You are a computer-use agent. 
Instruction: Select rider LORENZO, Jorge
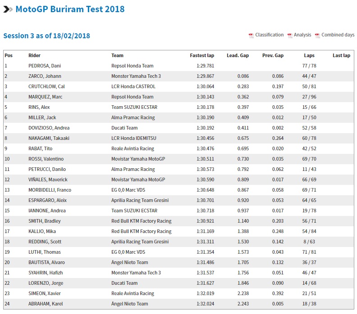click(46, 283)
